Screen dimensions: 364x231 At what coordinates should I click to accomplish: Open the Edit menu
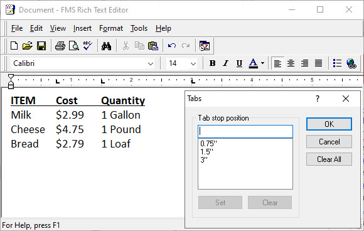[x=36, y=28]
